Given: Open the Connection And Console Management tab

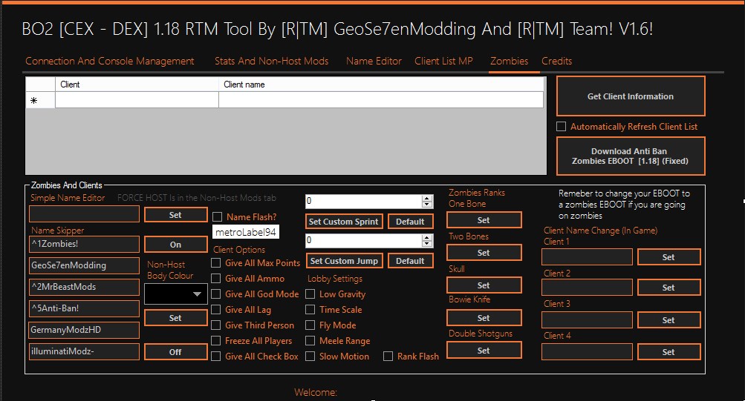Looking at the screenshot, I should [110, 61].
